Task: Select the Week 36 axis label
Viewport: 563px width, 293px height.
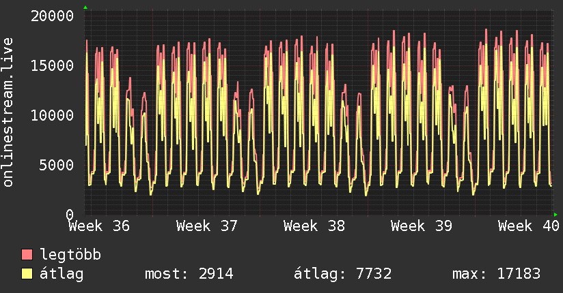Action: pos(99,226)
